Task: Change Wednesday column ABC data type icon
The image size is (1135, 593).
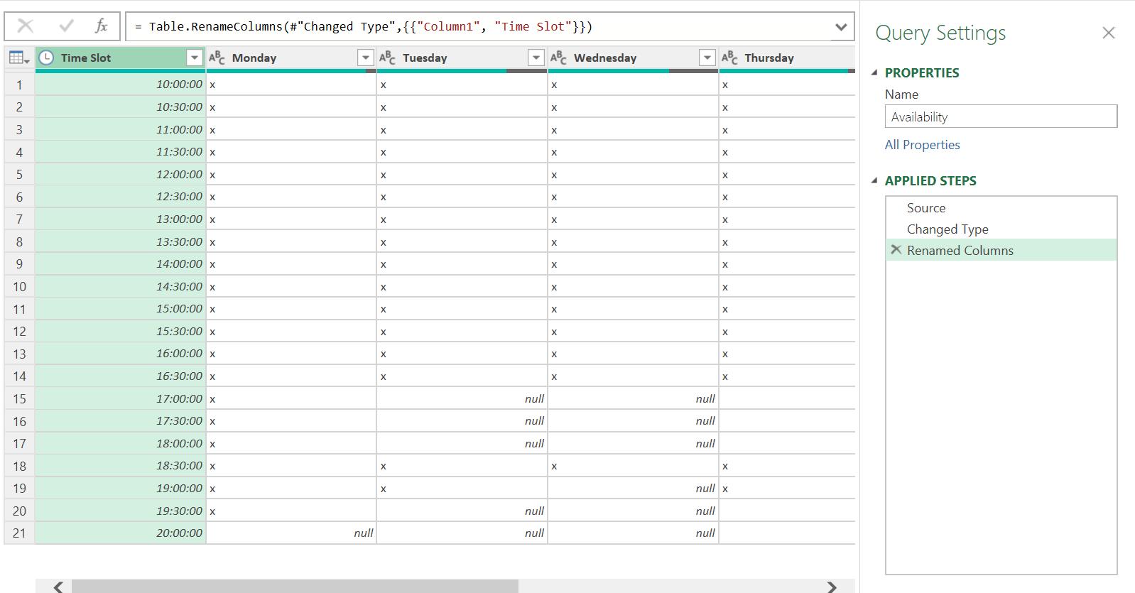Action: coord(558,58)
